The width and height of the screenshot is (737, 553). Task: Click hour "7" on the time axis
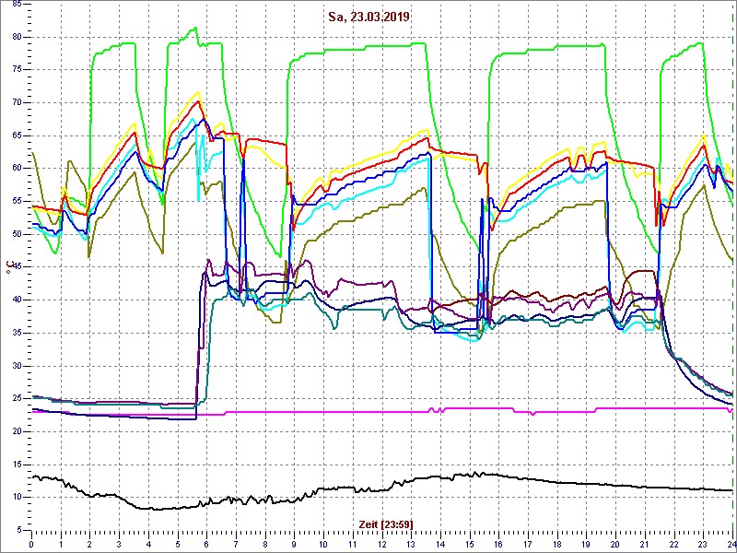[236, 542]
